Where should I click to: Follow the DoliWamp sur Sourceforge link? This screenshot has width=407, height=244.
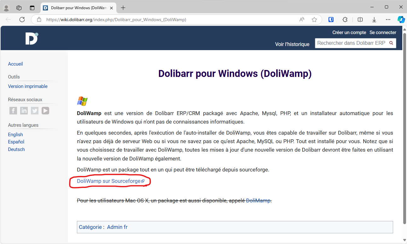[x=109, y=181]
